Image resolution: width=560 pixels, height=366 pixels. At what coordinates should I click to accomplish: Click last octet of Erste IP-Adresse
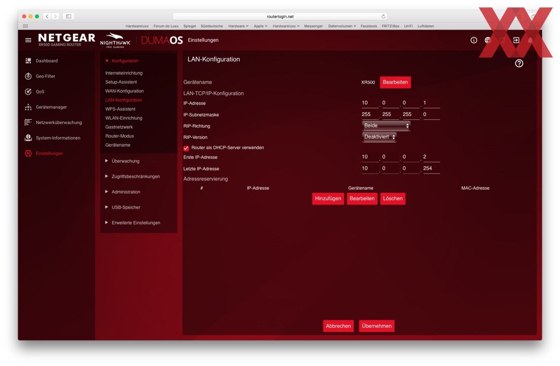(431, 157)
